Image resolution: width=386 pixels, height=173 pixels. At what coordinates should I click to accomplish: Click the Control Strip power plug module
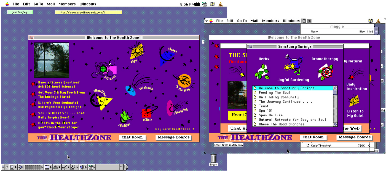click(21, 167)
